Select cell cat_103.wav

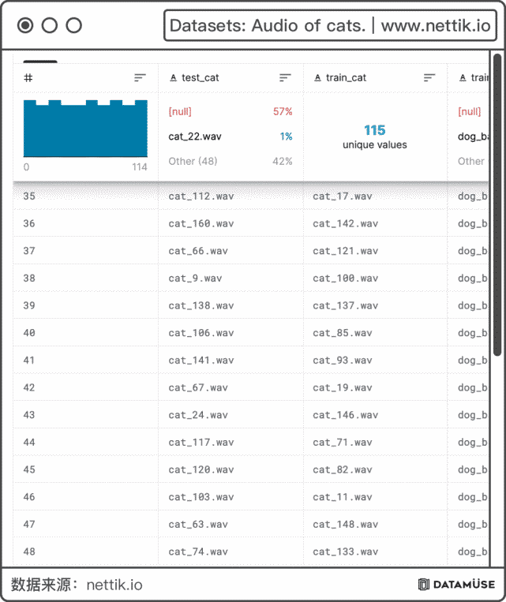coord(201,497)
